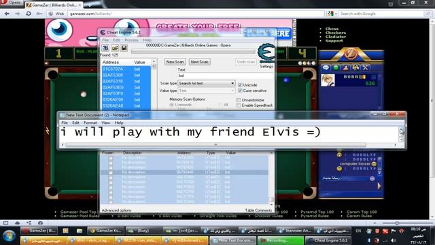The width and height of the screenshot is (435, 245).
Task: Click the Opera Unite share icon in status bar
Action: coord(29,223)
